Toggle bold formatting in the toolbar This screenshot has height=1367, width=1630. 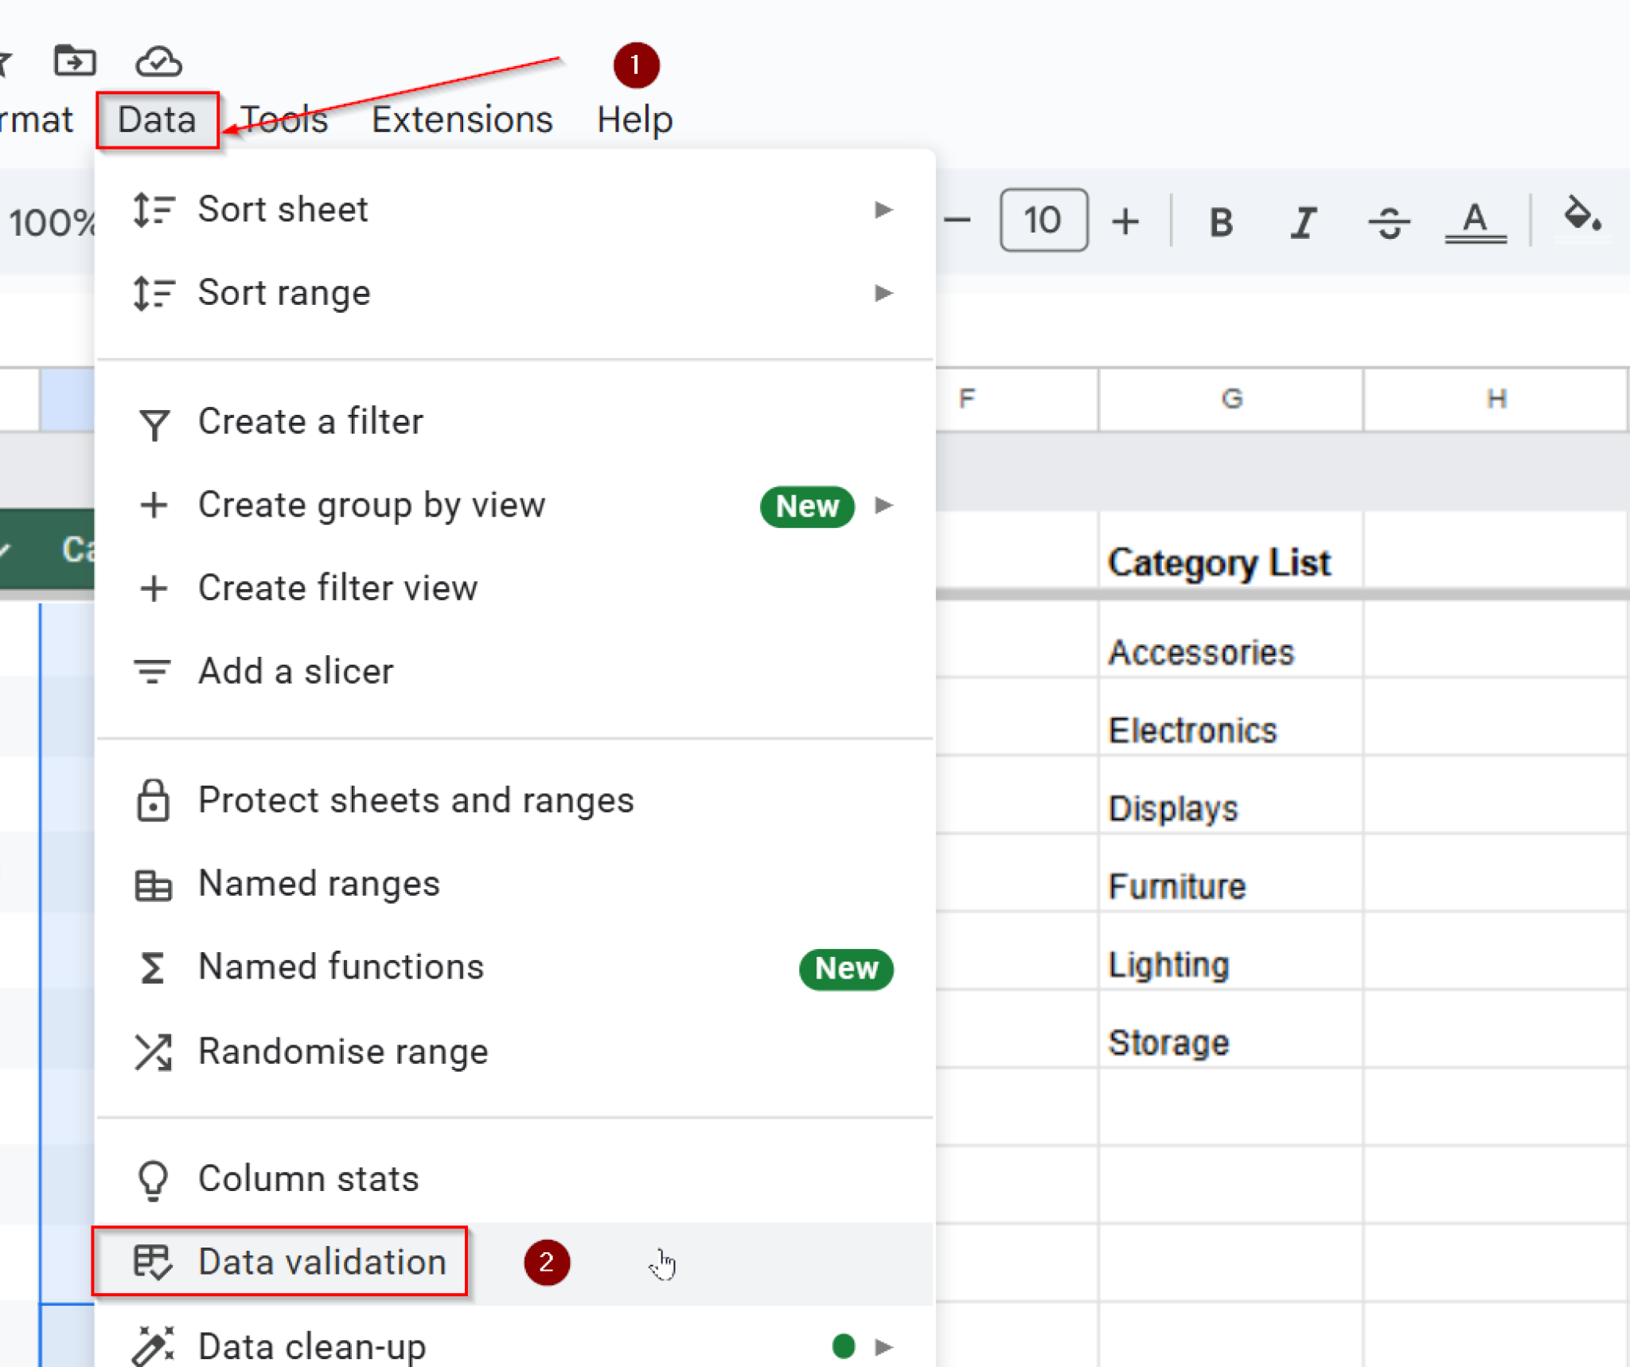[x=1219, y=221]
